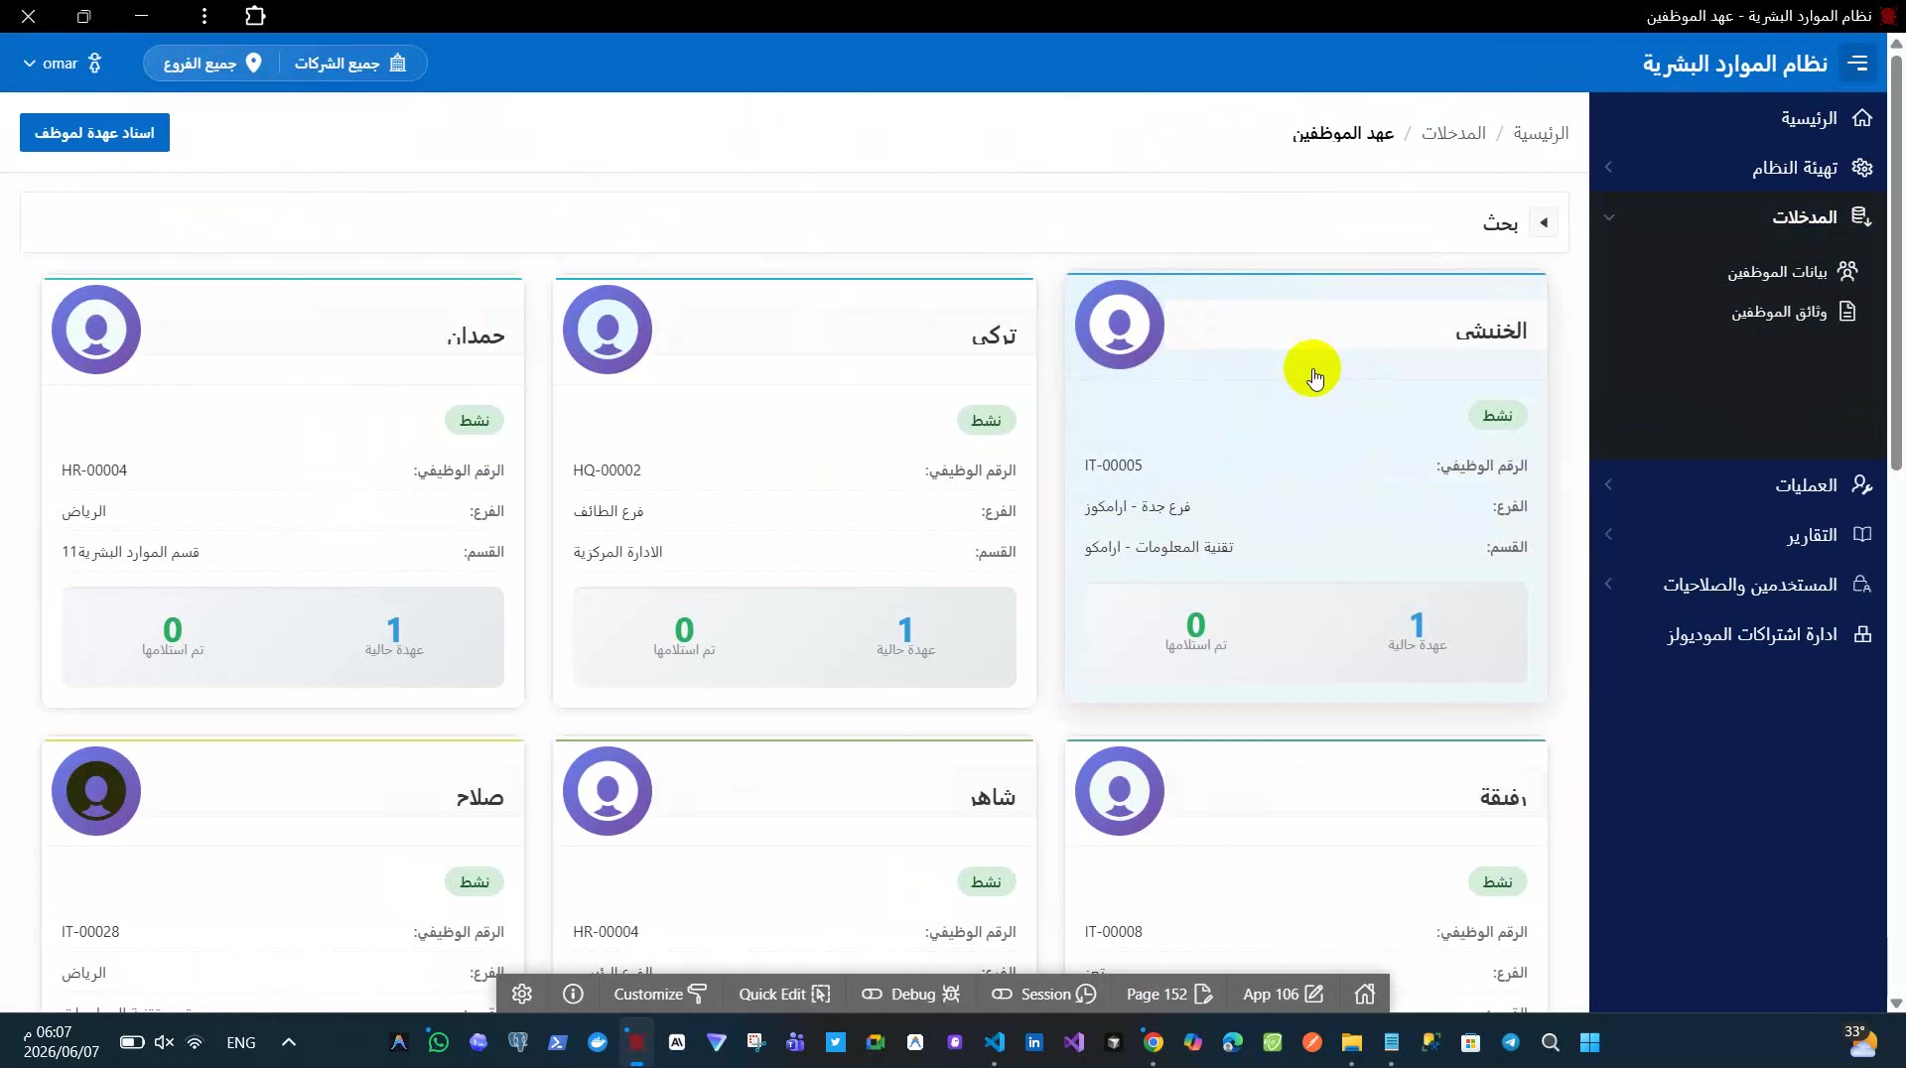
Task: Click the lock icon beside المستخدمين والصلاحيات
Action: (x=1862, y=585)
